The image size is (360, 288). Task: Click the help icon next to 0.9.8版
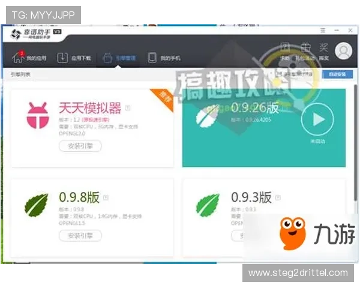tap(106, 197)
